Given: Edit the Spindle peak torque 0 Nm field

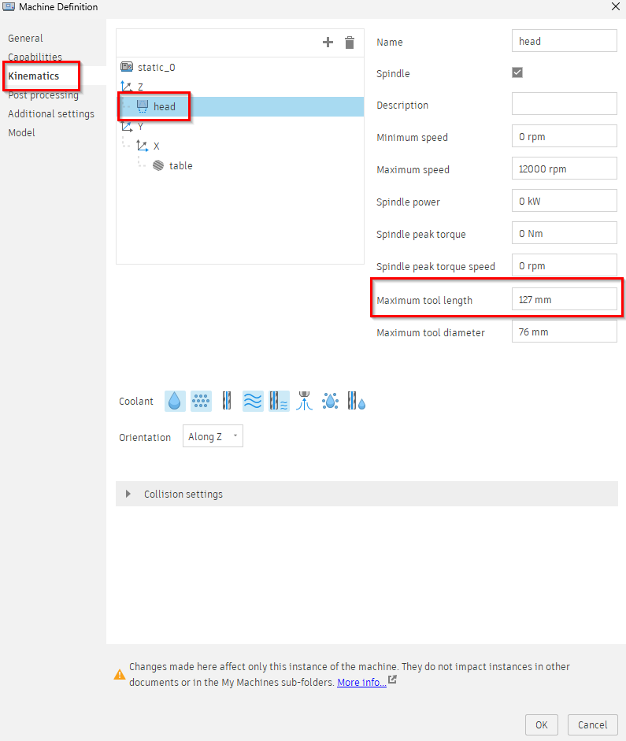Looking at the screenshot, I should click(564, 233).
